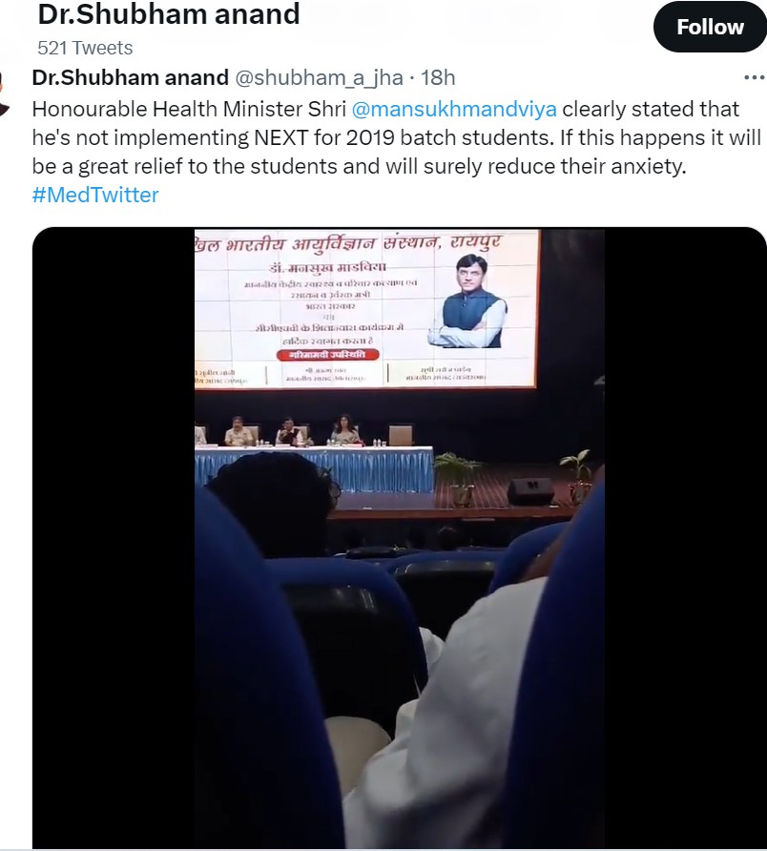
Task: Play the embedded event video
Action: click(x=400, y=537)
